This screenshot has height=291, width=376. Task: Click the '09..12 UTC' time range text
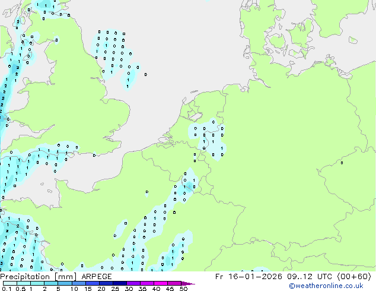(x=310, y=277)
